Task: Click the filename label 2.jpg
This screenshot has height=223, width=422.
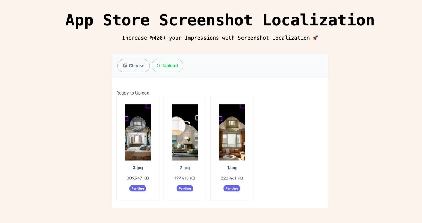Action: (184, 168)
